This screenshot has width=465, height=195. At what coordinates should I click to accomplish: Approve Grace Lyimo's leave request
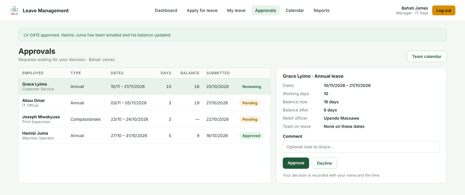coord(296,163)
